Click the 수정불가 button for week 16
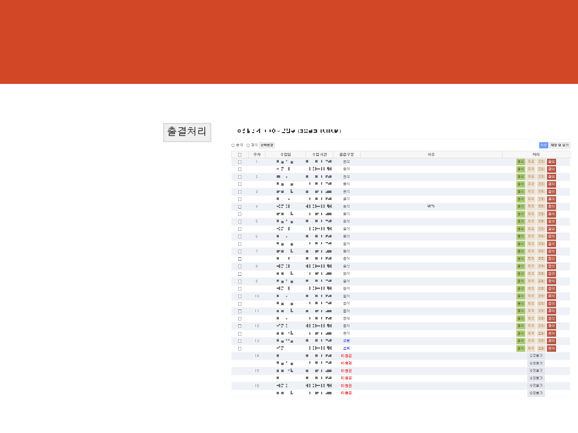This screenshot has height=433, width=578. point(536,385)
